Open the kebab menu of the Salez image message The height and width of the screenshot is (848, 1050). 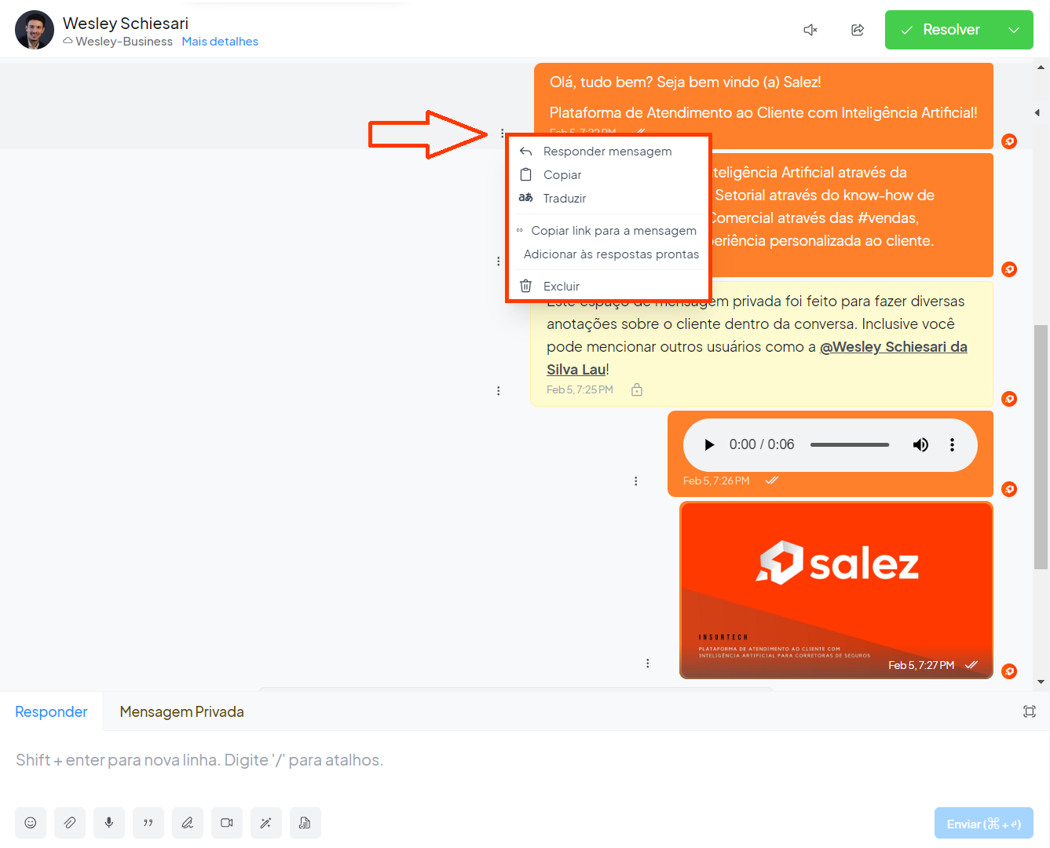647,663
